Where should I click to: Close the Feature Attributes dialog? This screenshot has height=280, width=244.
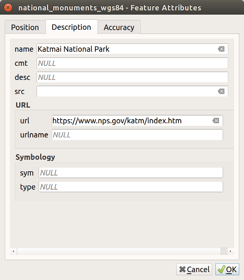(x=8, y=8)
